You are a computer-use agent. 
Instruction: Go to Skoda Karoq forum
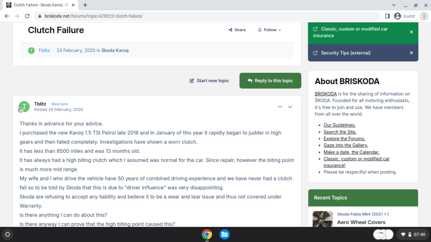(x=115, y=50)
